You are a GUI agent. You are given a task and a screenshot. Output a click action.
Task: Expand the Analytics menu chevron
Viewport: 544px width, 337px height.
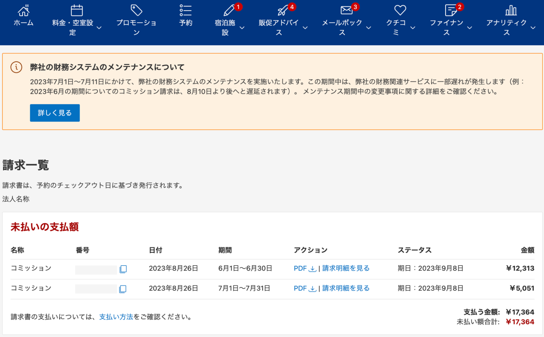(533, 28)
